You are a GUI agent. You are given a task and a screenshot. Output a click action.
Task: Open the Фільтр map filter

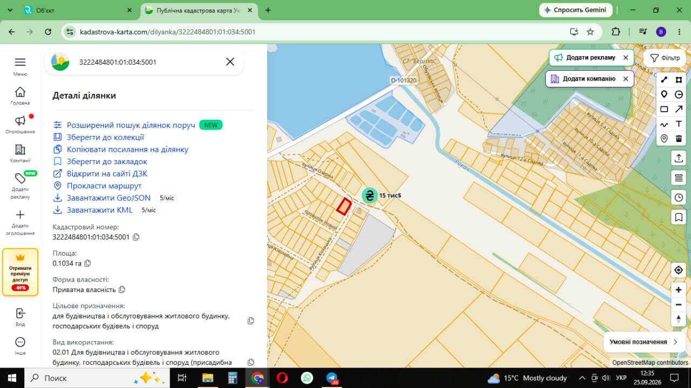point(665,58)
